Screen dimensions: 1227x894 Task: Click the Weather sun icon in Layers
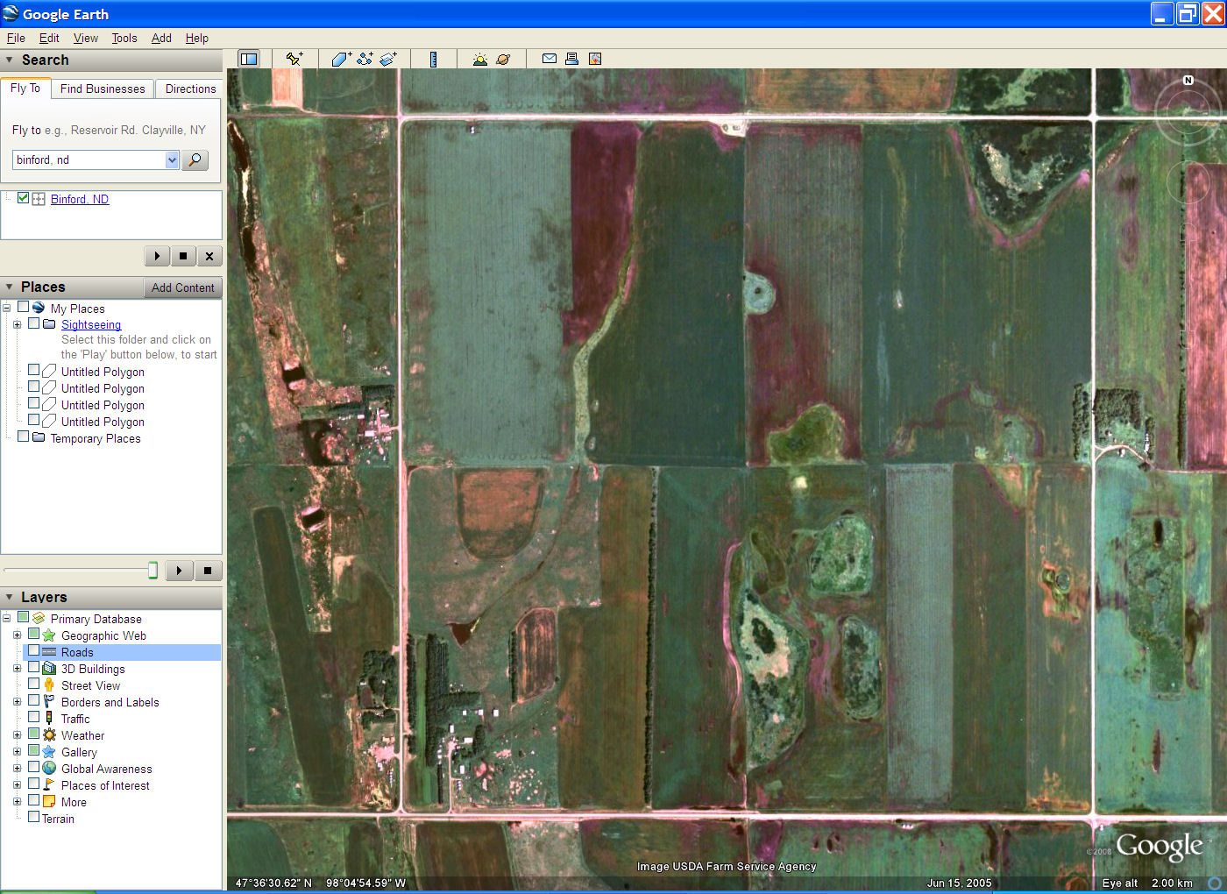pos(49,735)
